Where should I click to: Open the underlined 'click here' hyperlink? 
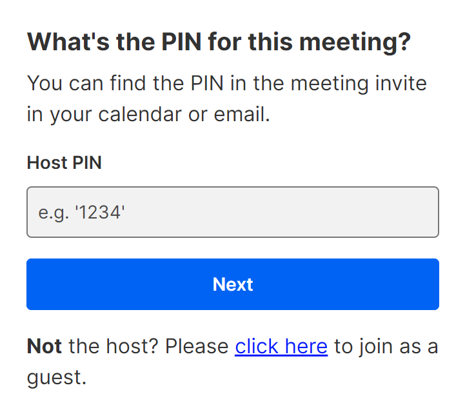281,347
